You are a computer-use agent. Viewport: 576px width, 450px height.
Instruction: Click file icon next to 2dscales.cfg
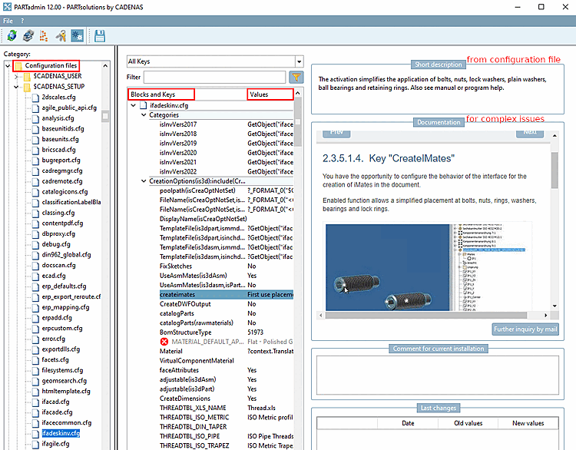[35, 98]
